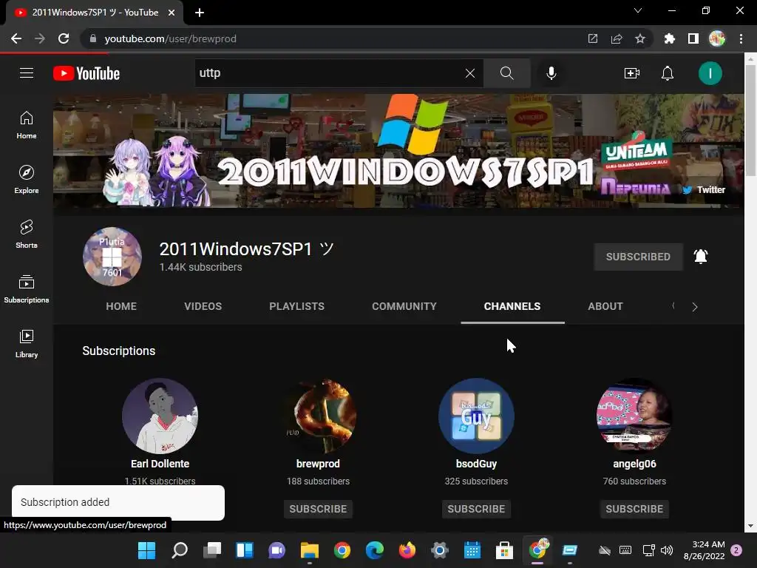Open Subscriptions in the left sidebar
The width and height of the screenshot is (757, 568).
coord(27,289)
